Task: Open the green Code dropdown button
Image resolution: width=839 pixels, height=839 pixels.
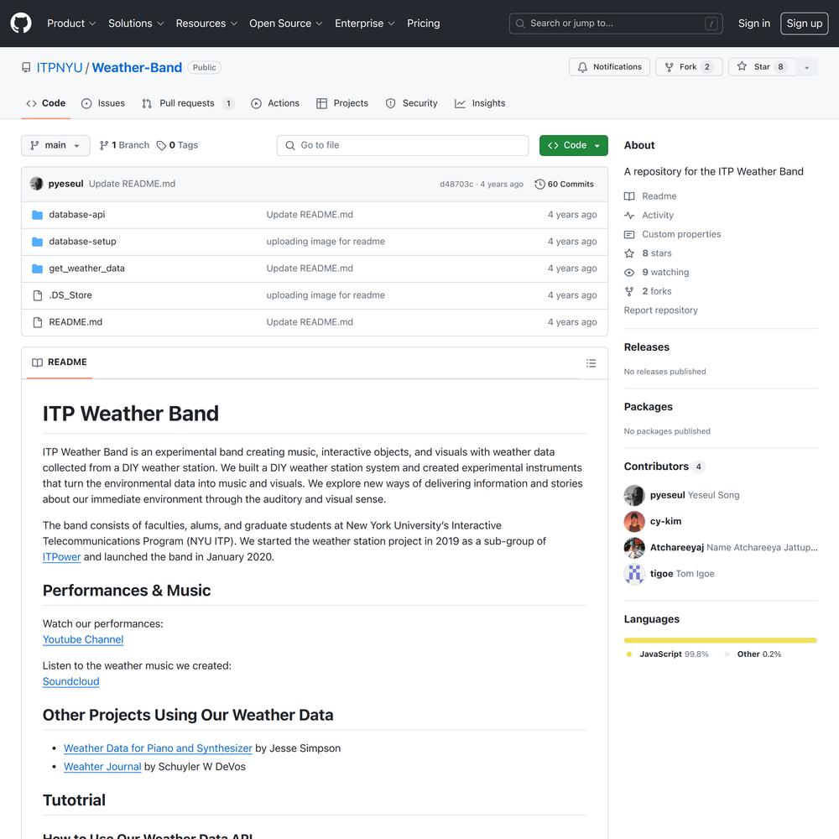Action: point(574,145)
